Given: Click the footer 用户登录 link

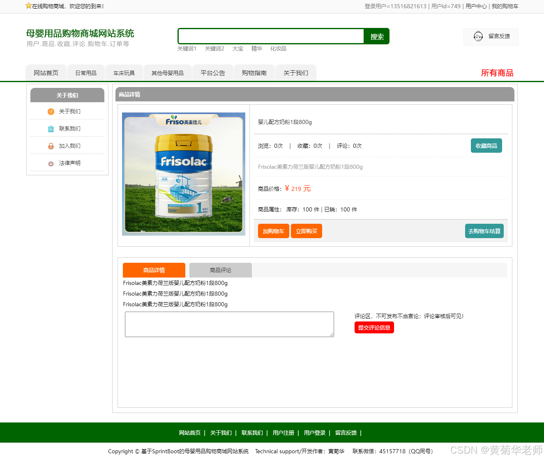Looking at the screenshot, I should (x=315, y=433).
